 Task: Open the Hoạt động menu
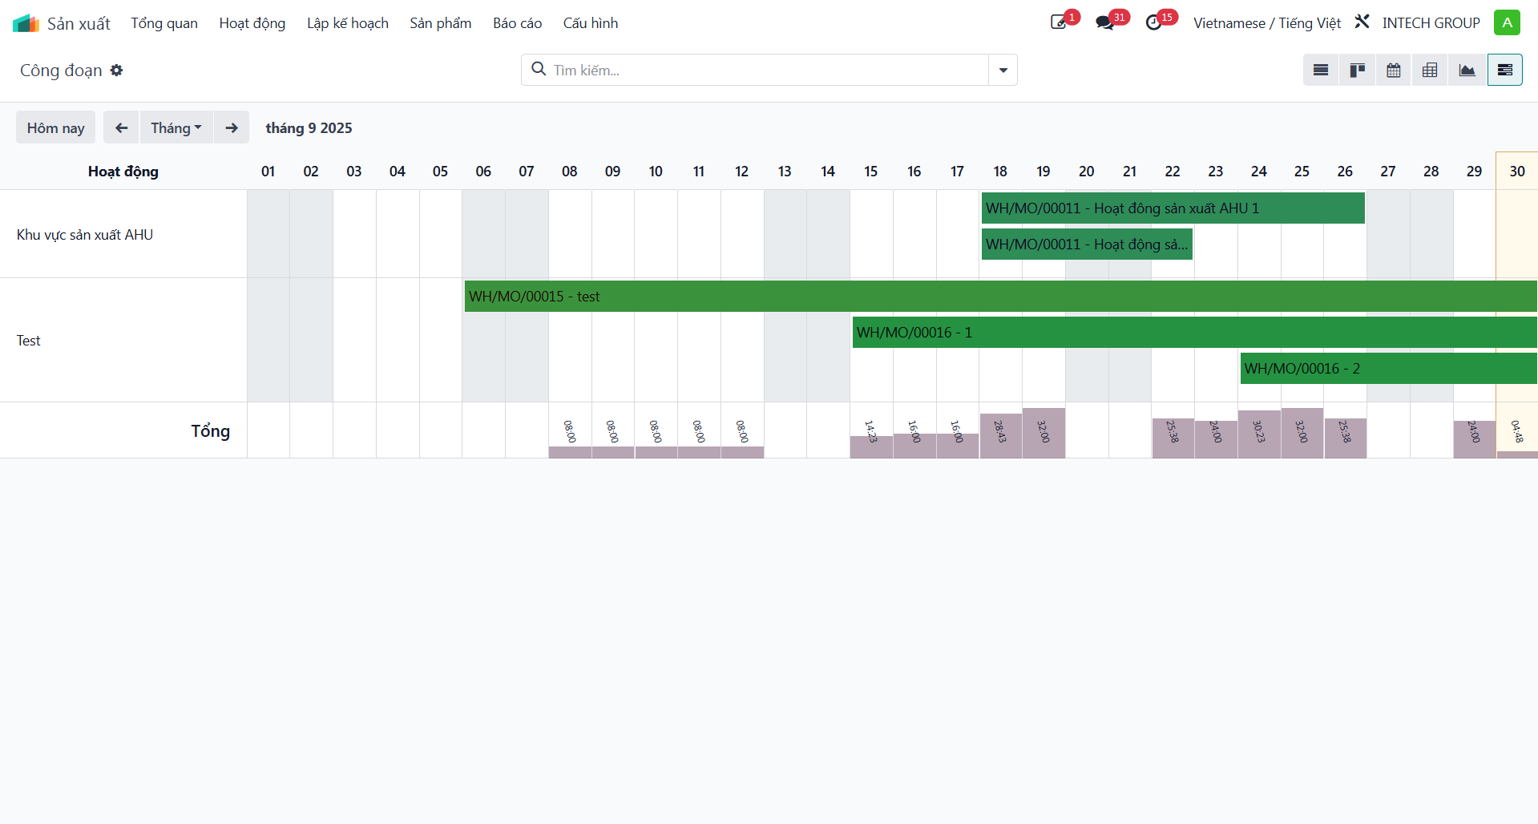252,23
